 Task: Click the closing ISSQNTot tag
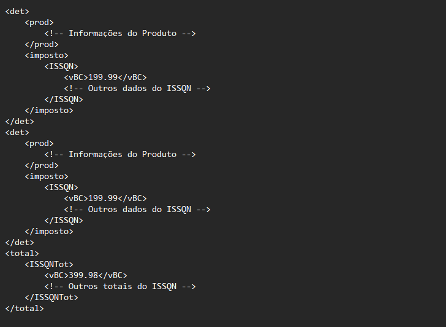(51, 297)
